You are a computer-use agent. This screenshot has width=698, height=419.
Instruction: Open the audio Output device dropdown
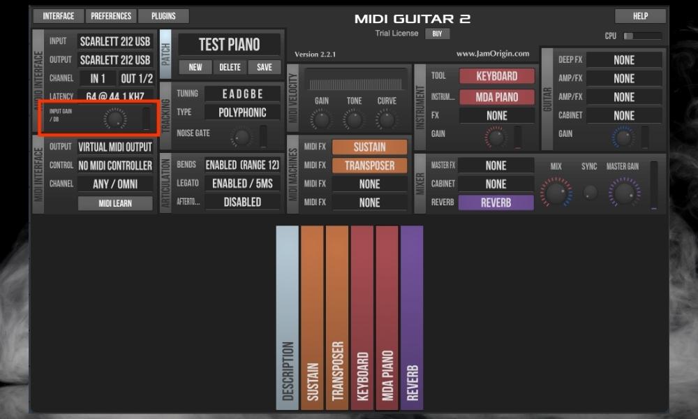click(x=115, y=60)
